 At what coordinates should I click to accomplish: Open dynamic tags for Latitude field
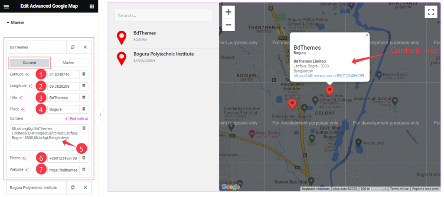84,74
